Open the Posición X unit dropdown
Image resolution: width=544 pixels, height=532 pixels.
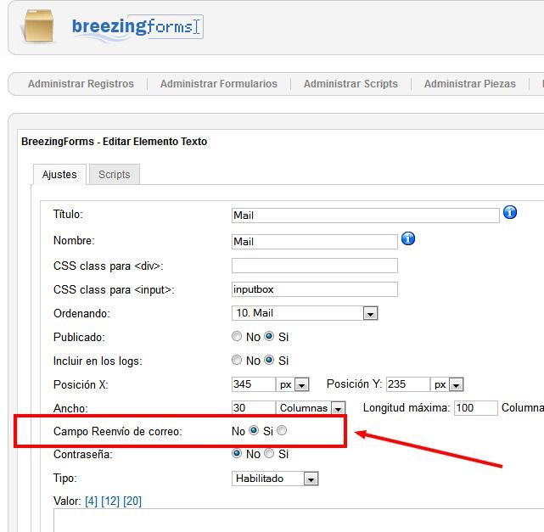tap(293, 384)
